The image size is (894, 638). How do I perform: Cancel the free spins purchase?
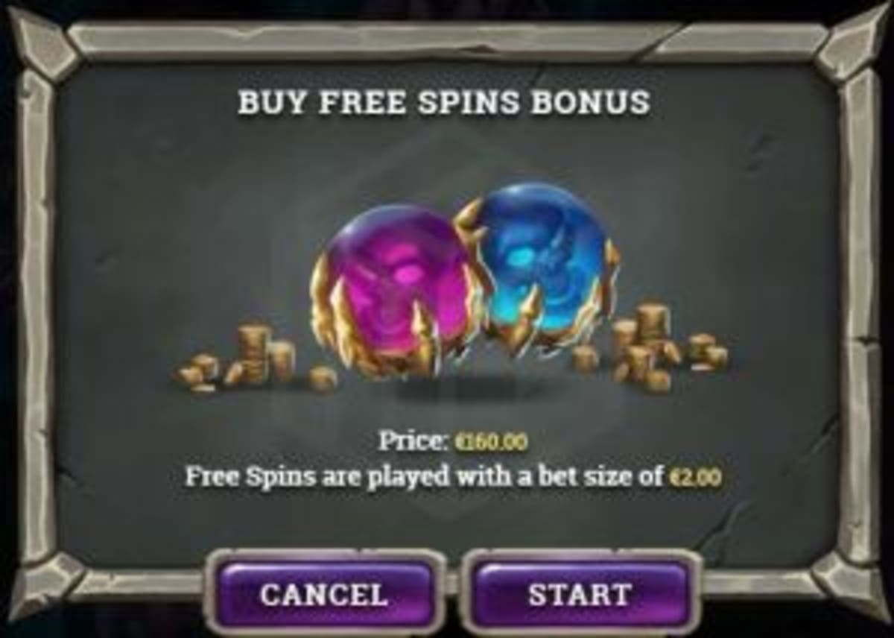(325, 594)
